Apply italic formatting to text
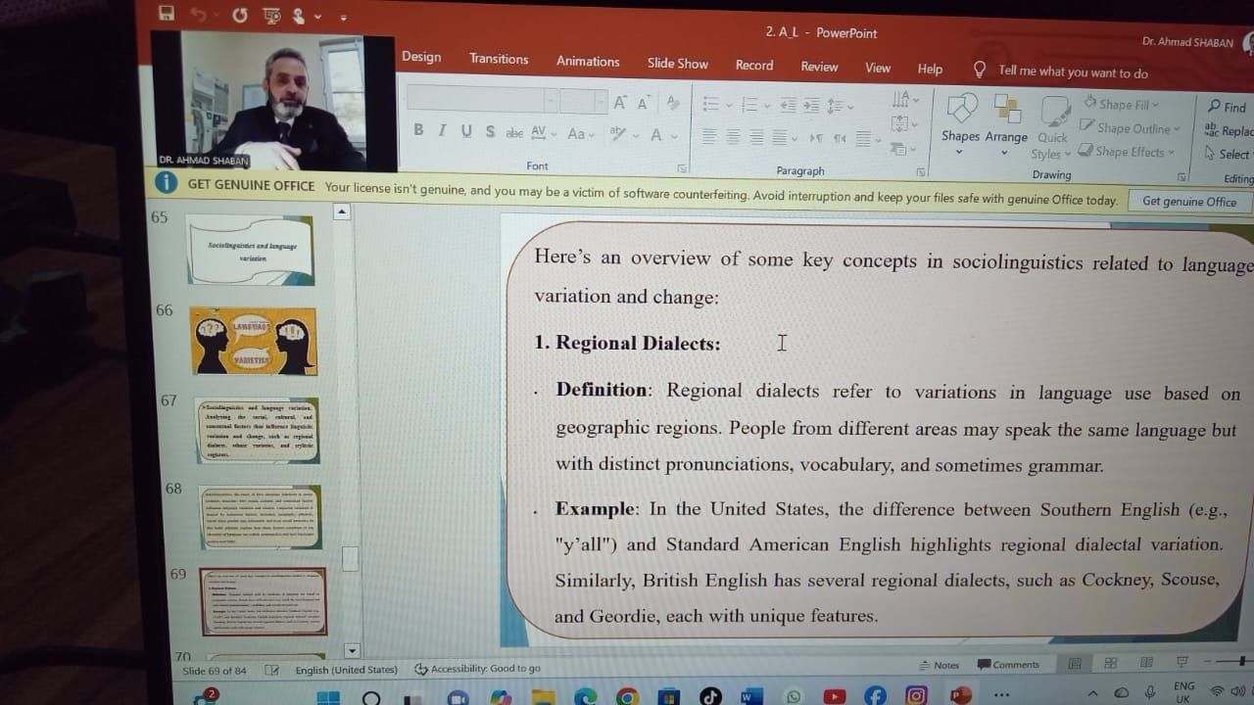 click(x=442, y=131)
